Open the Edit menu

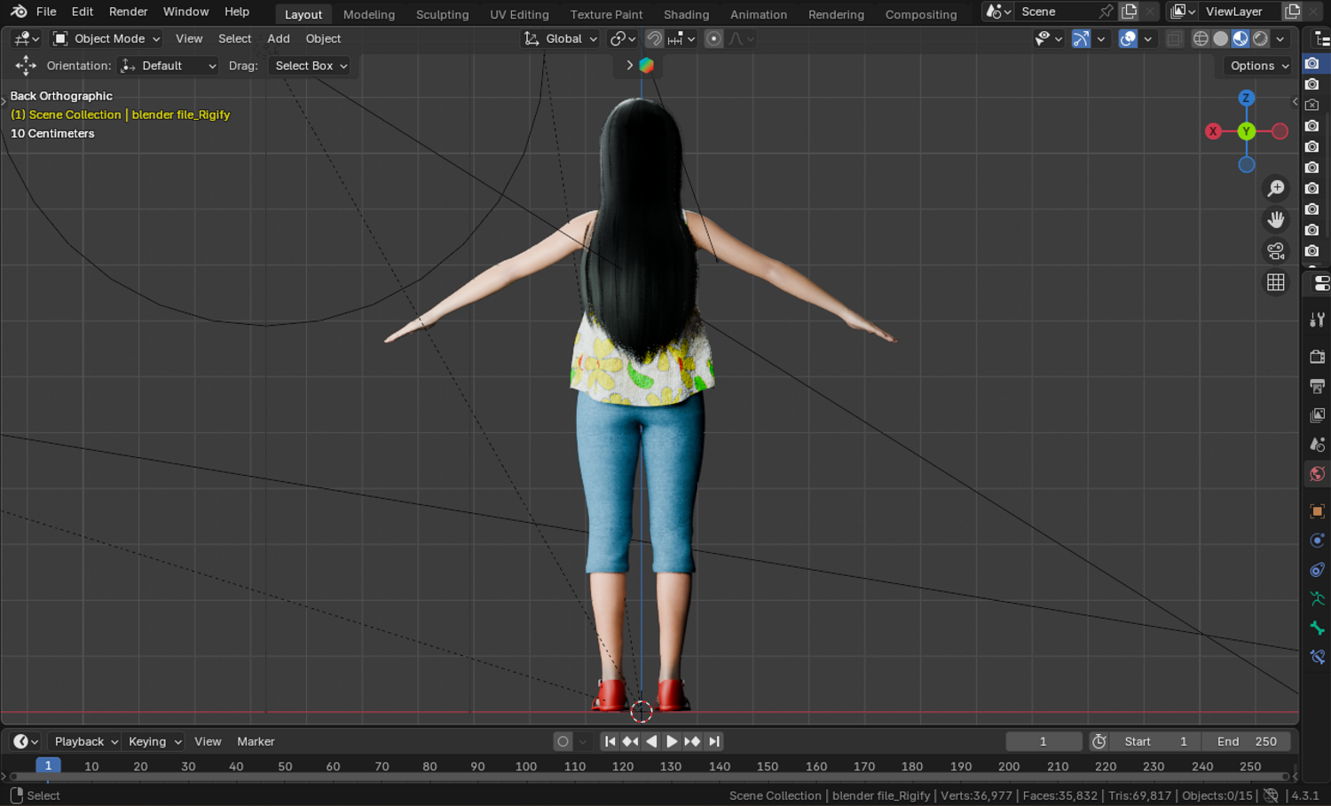[83, 12]
